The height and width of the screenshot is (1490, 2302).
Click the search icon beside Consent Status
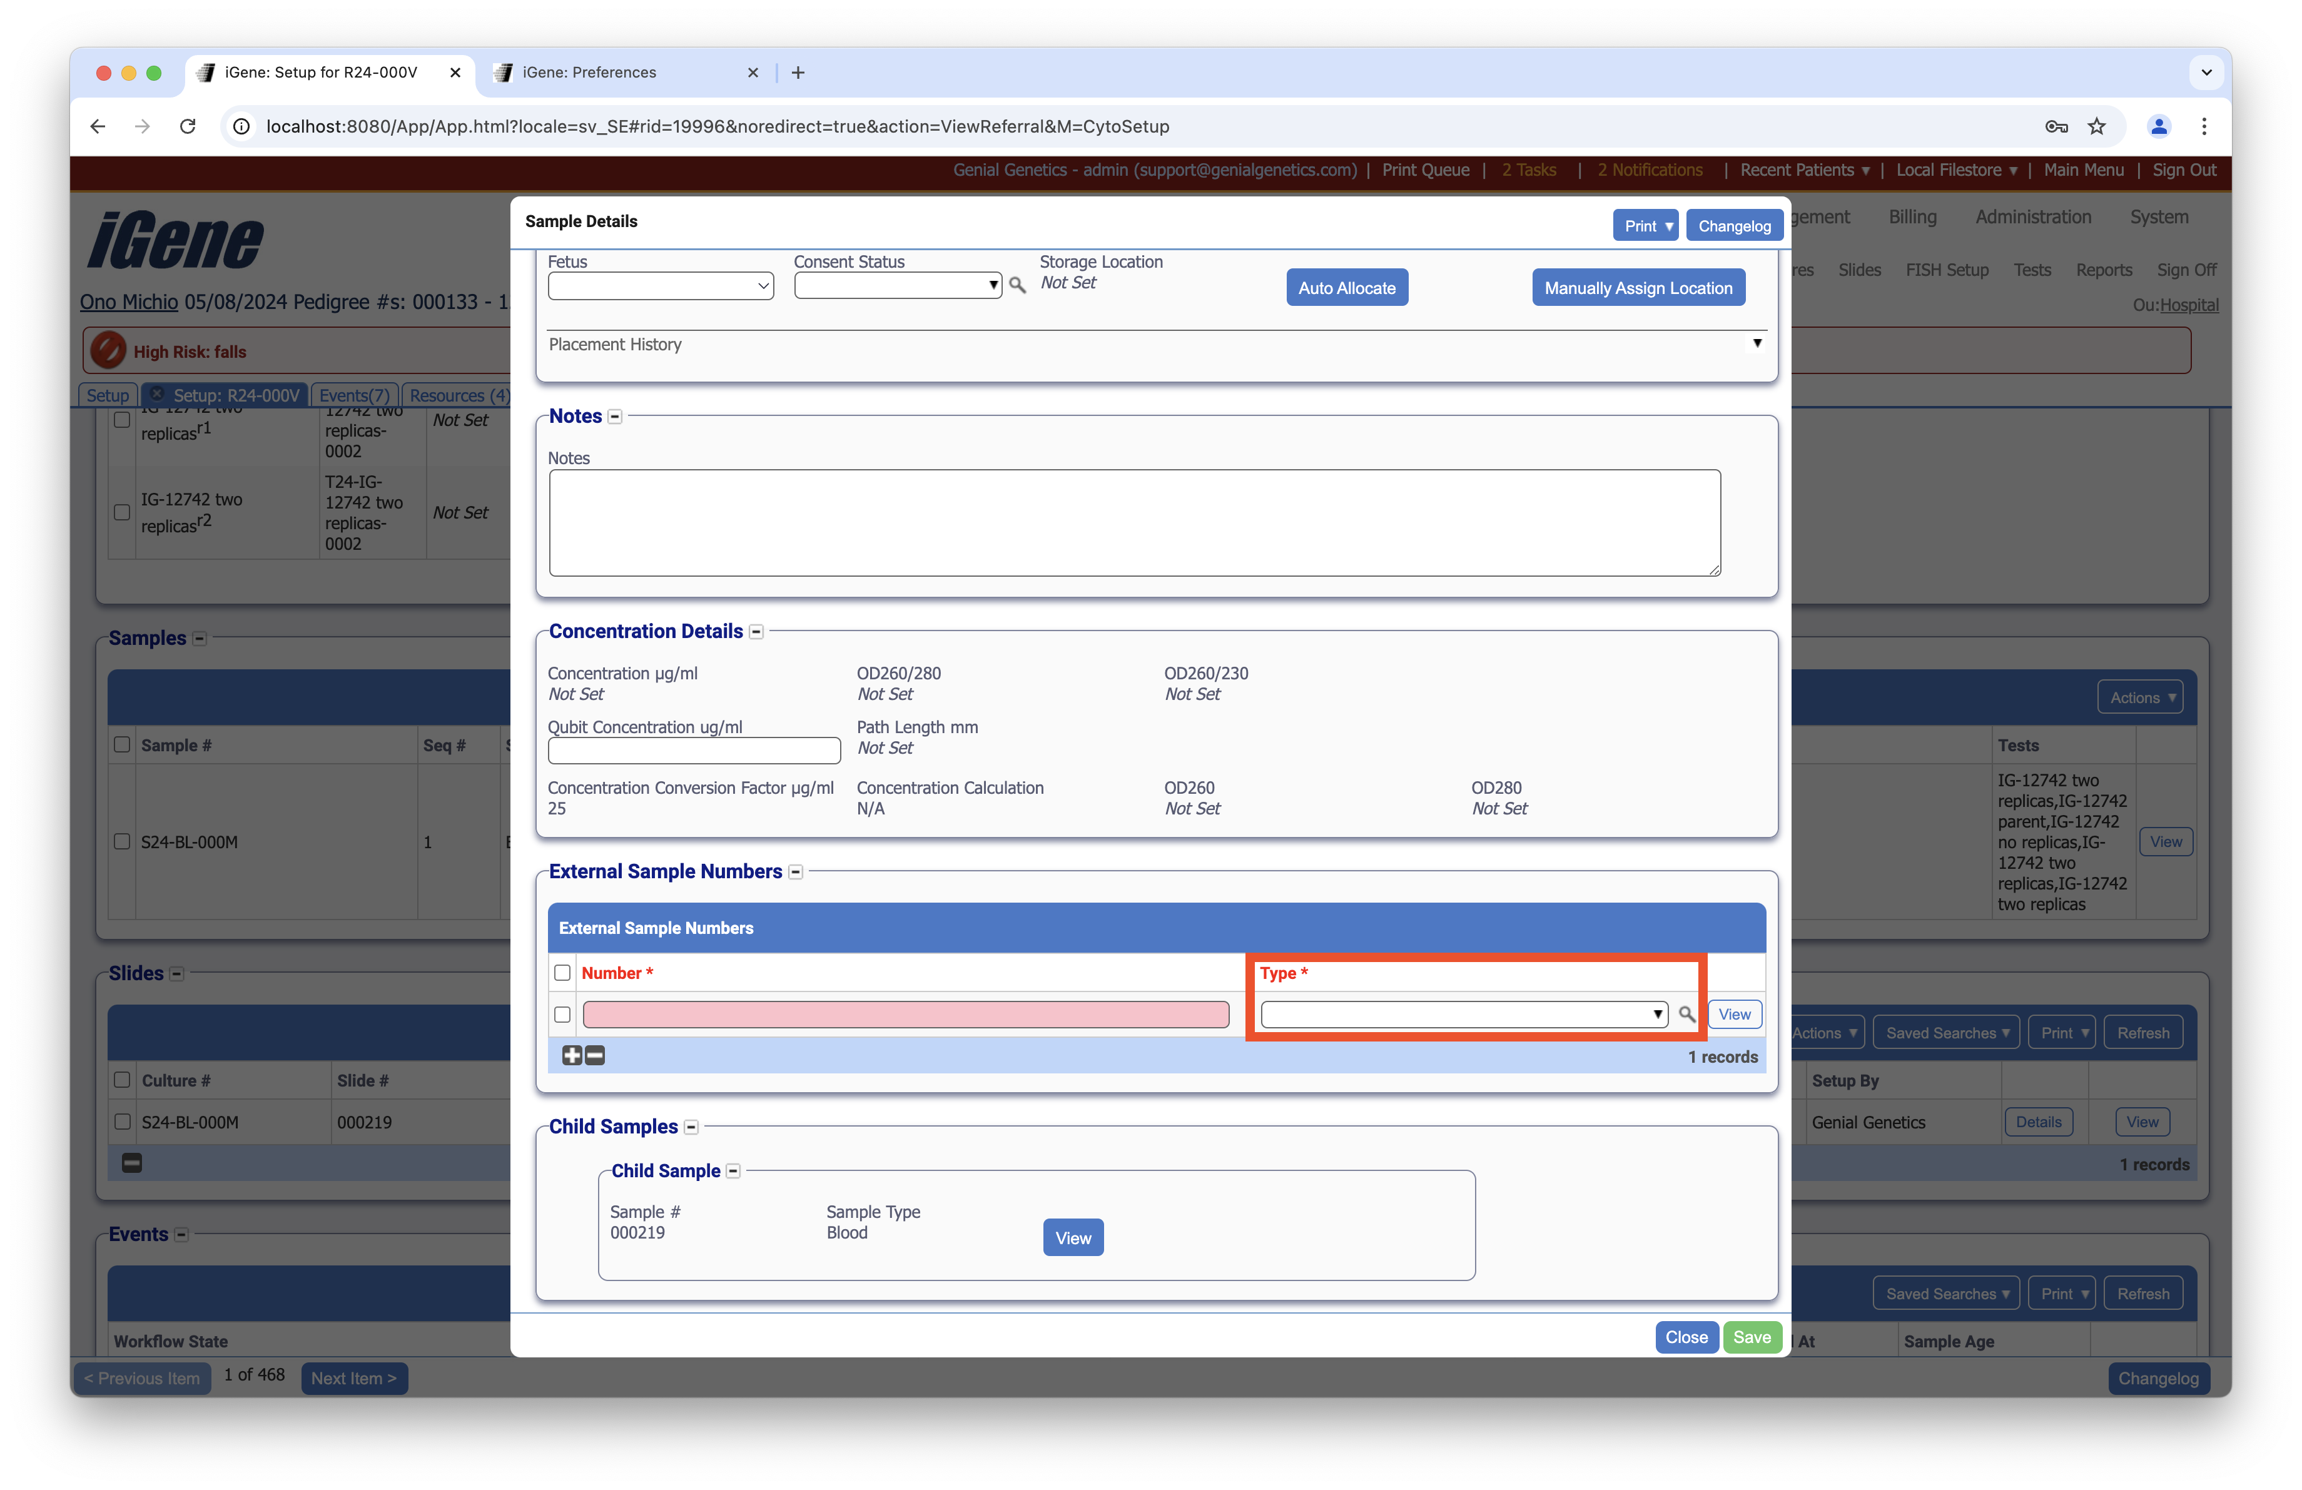click(1018, 285)
